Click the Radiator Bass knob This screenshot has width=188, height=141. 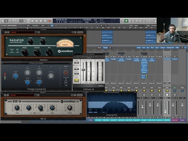pyautogui.click(x=31, y=42)
